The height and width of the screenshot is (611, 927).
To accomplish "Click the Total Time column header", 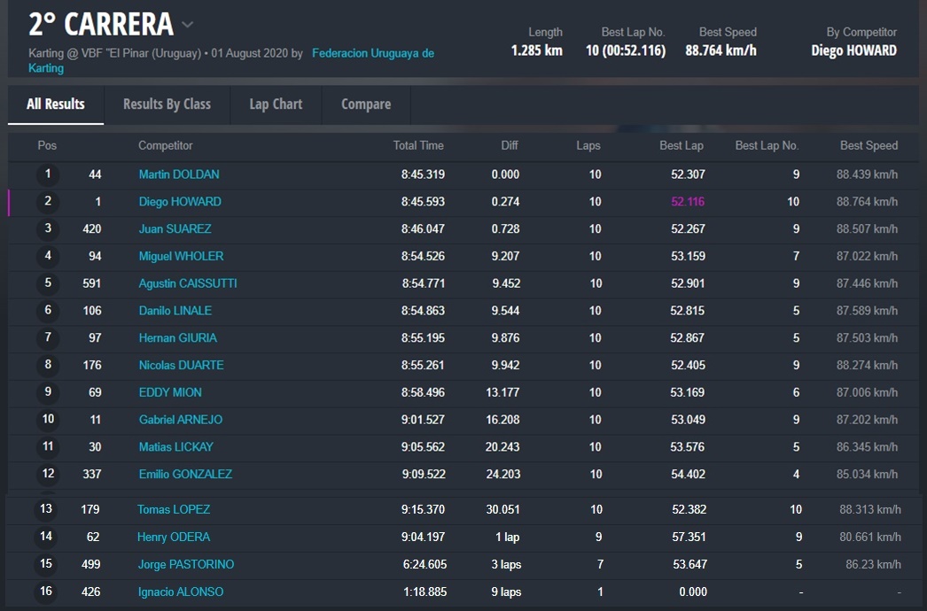I will click(x=418, y=146).
